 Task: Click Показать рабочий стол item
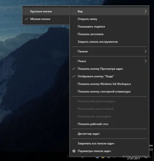(109, 124)
